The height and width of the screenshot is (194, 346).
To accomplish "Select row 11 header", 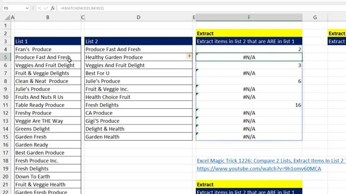I will click(x=5, y=105).
